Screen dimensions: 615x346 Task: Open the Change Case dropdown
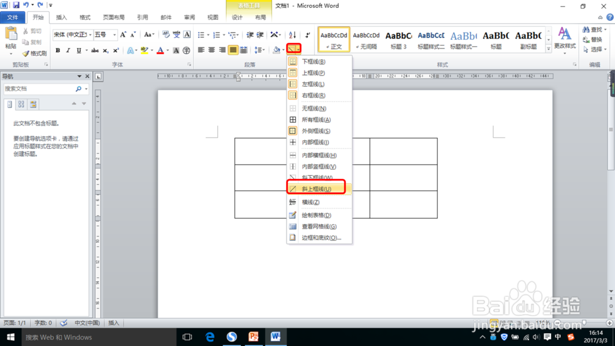click(149, 34)
